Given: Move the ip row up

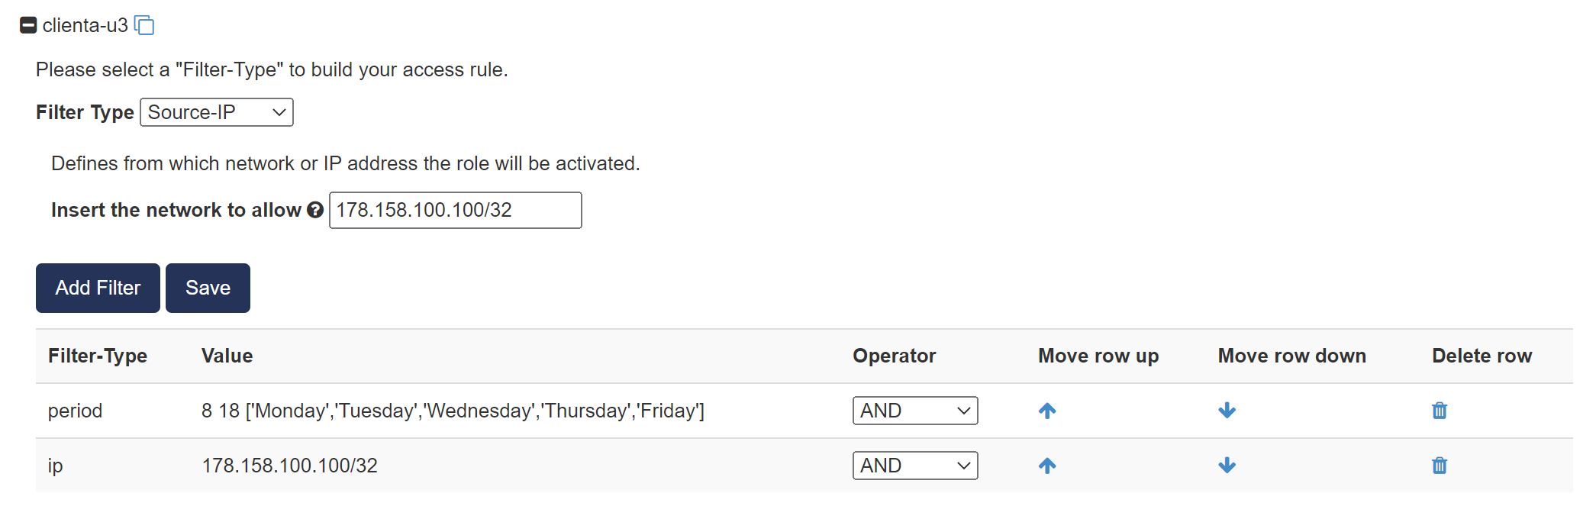Looking at the screenshot, I should pyautogui.click(x=1047, y=466).
